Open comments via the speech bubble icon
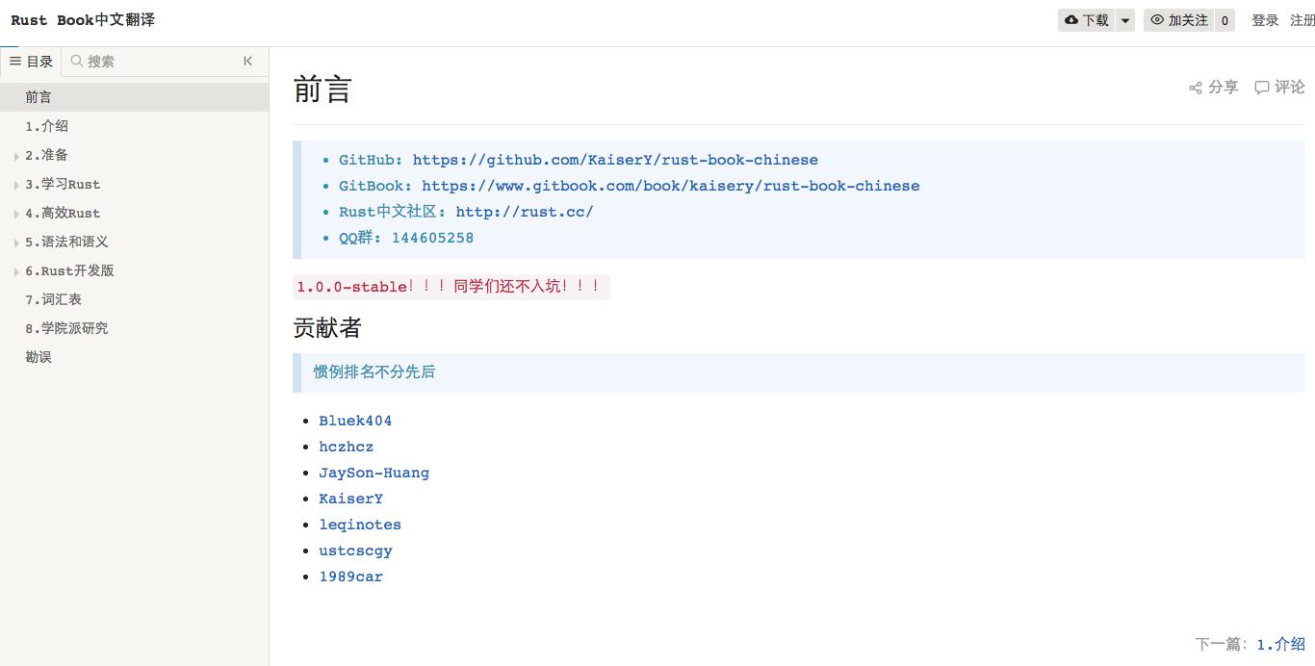The height and width of the screenshot is (666, 1315). click(x=1262, y=88)
